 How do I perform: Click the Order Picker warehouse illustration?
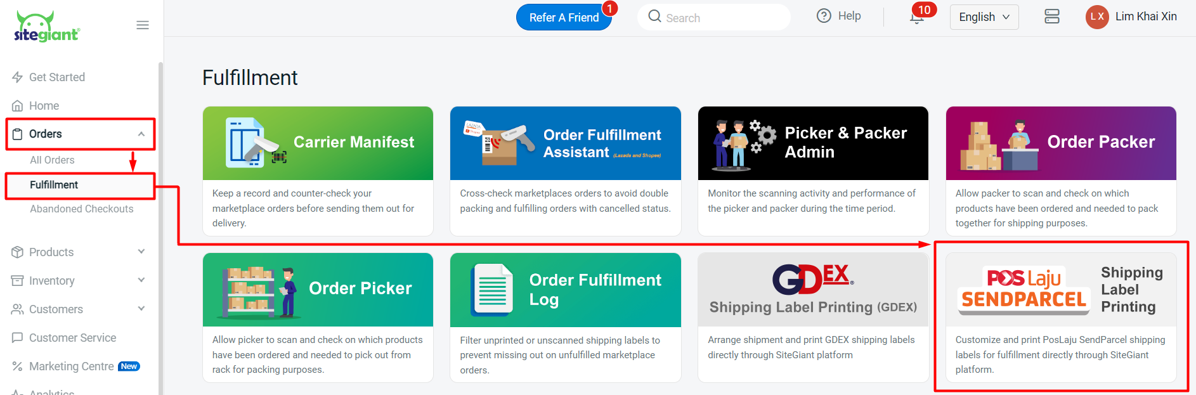click(x=257, y=292)
